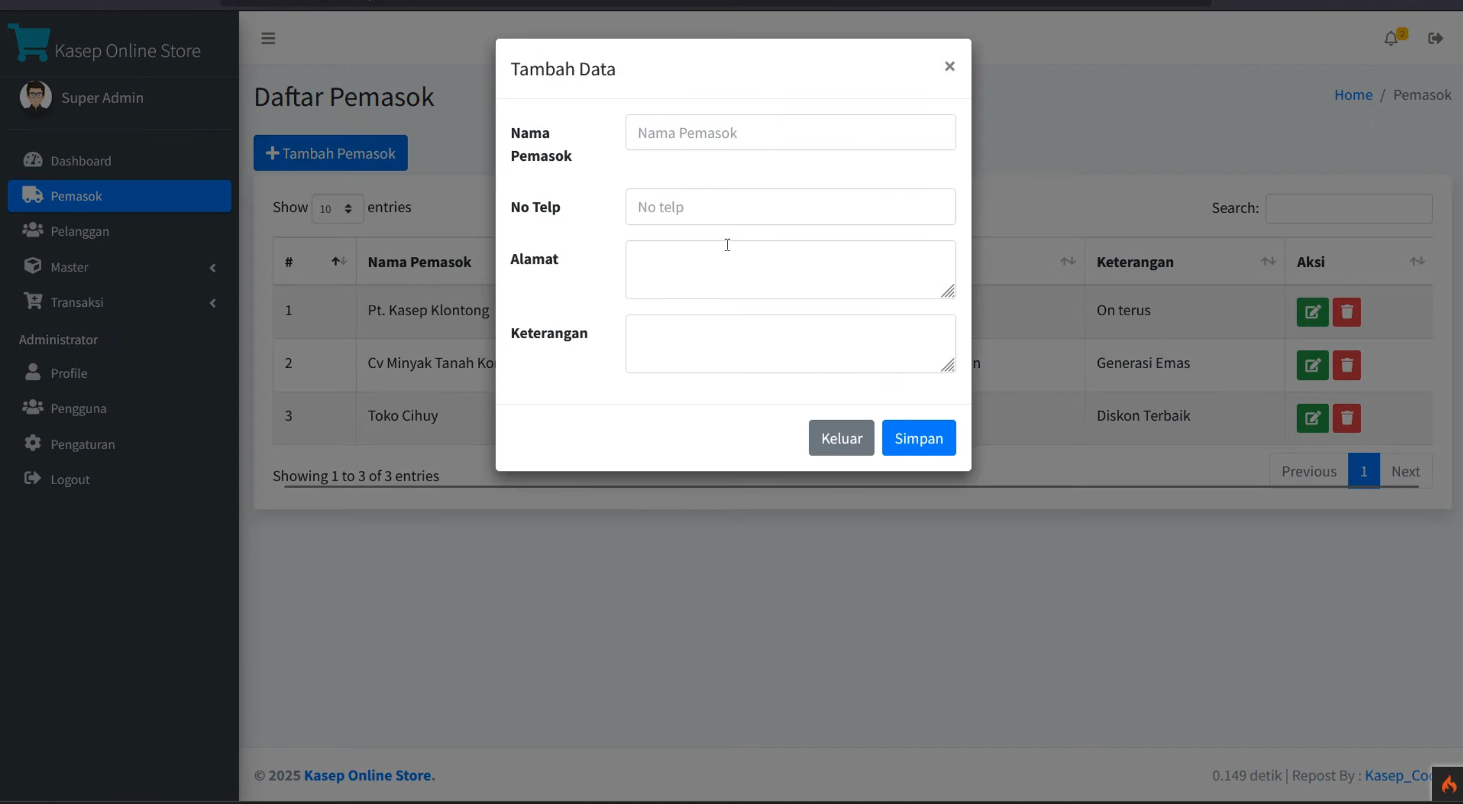1463x804 pixels.
Task: Focus the No telp input field
Action: click(790, 207)
